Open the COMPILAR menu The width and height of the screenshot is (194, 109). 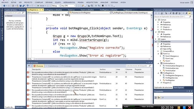pyautogui.click(x=39, y=2)
